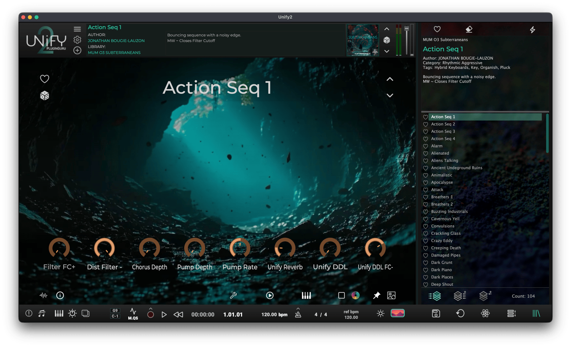
Task: Click the music notes icon in the bottom bar
Action: [42, 314]
